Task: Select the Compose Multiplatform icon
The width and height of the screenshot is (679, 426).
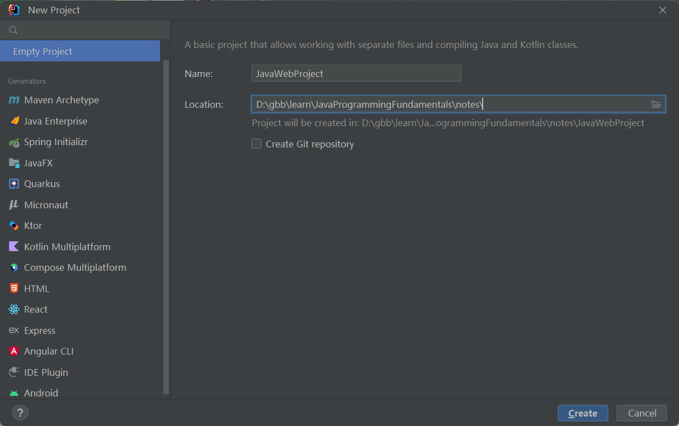Action: click(x=14, y=267)
